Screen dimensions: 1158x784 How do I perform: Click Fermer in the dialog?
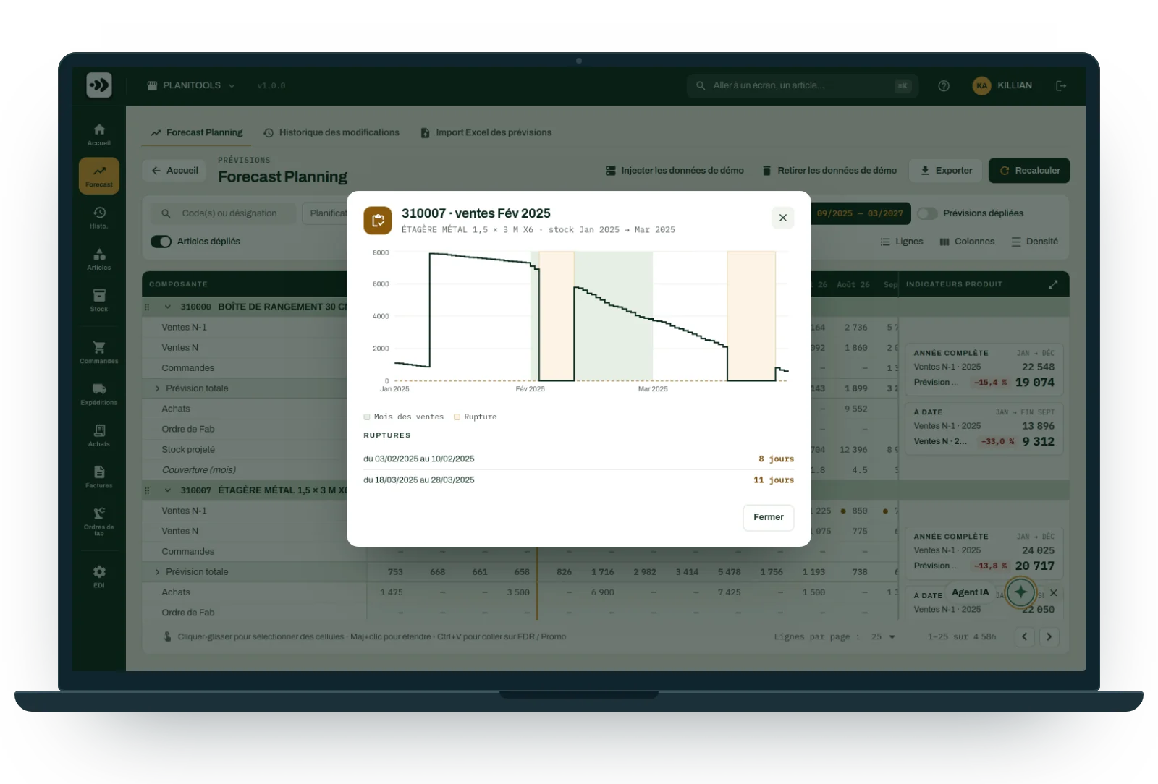pos(768,517)
